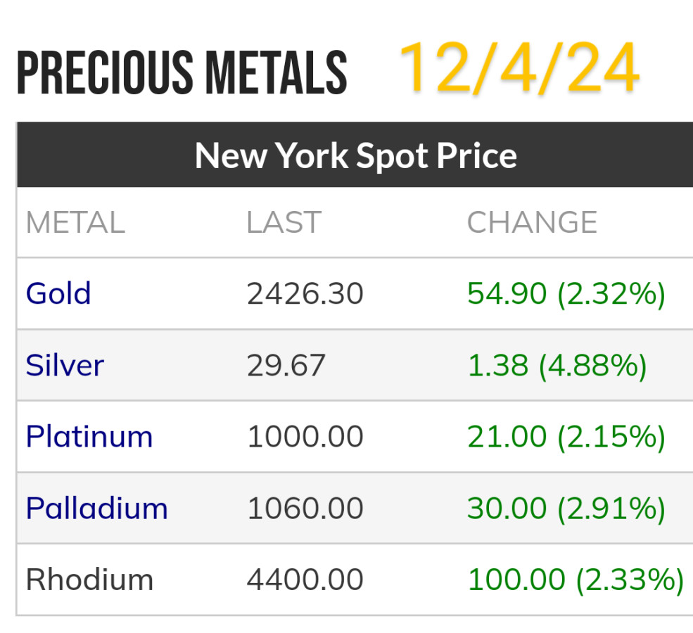Click Rhodium change value 100.00 (2.33%)
Image resolution: width=693 pixels, height=633 pixels.
click(575, 580)
